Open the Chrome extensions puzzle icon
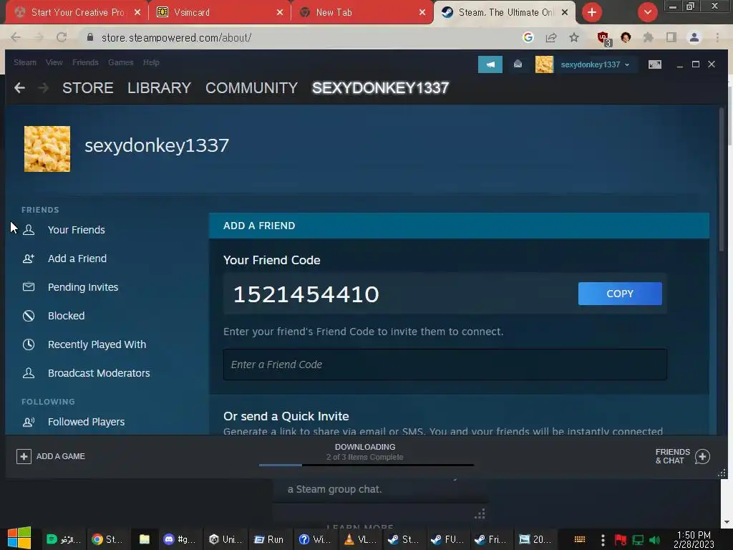This screenshot has height=550, width=733. click(649, 37)
